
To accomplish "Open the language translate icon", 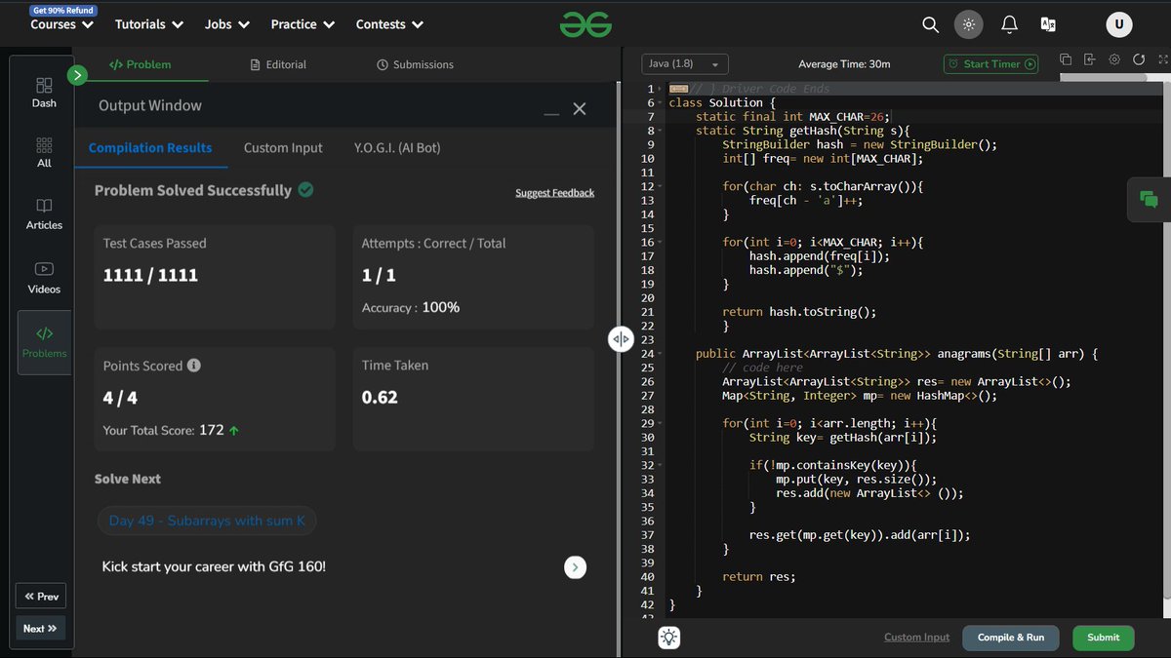I will point(1049,24).
